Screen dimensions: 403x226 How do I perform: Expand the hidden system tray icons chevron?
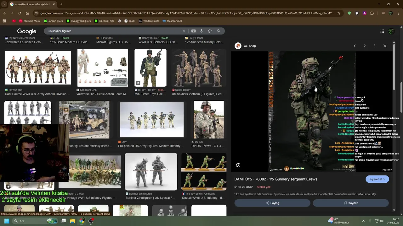363,221
